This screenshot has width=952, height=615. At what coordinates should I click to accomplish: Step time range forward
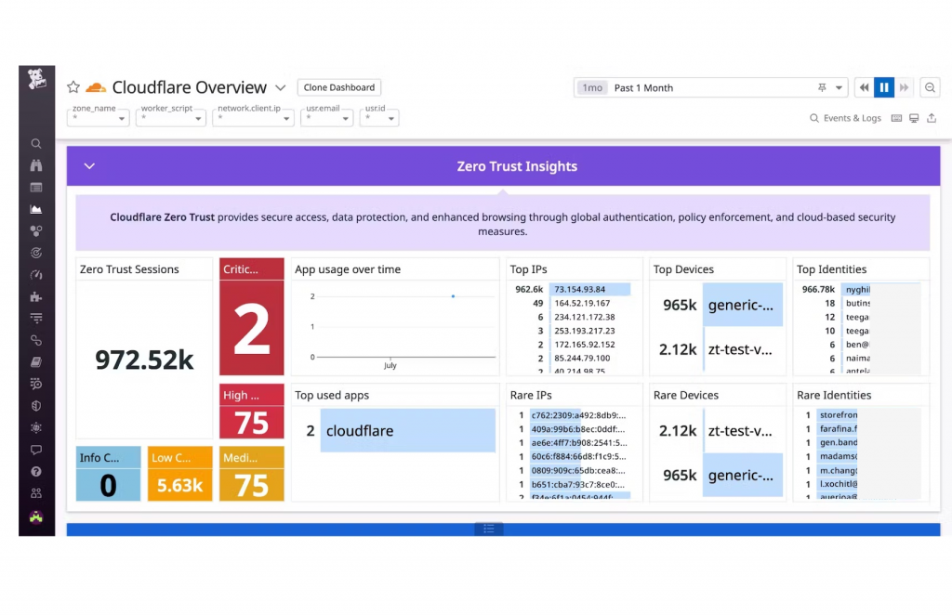(x=904, y=87)
